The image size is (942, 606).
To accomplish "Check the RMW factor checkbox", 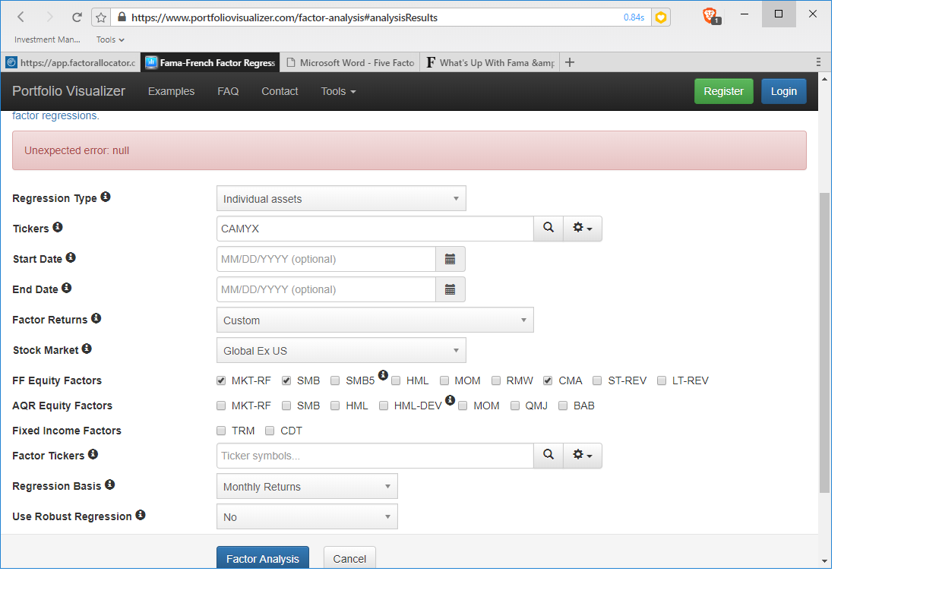I will (x=496, y=380).
